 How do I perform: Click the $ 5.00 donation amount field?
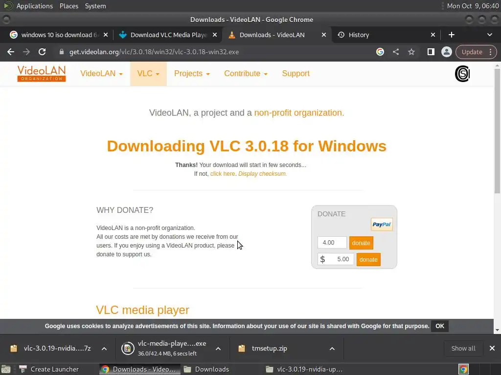pos(336,259)
